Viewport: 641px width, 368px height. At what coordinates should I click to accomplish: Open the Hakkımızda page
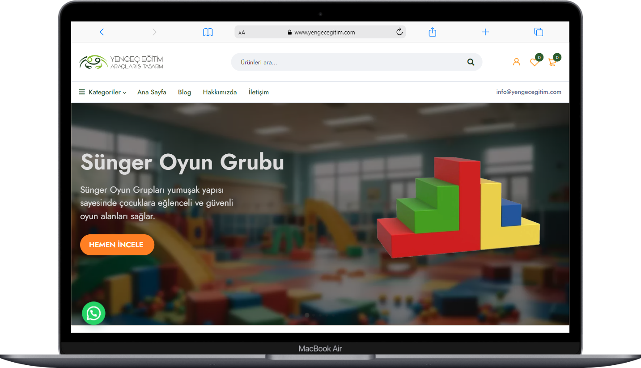220,92
